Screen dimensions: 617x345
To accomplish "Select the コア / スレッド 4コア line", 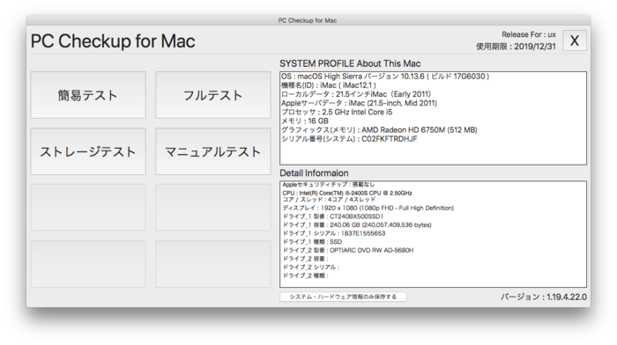I will tap(329, 199).
